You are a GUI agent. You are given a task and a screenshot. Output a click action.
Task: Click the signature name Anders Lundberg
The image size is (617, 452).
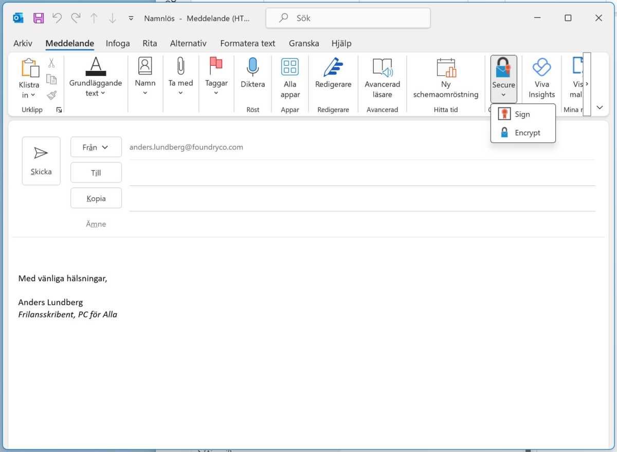coord(50,302)
